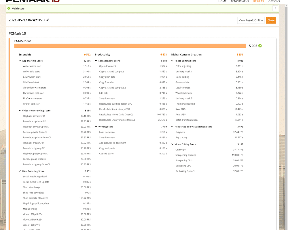This screenshot has width=288, height=230.
Task: Click the green valid score checkmark icon
Action: click(9, 8)
